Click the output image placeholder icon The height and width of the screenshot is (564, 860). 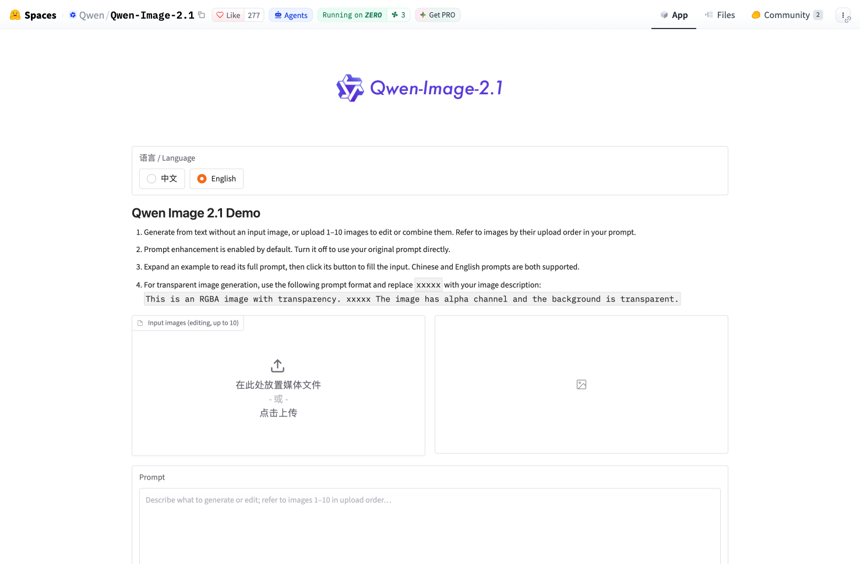[x=581, y=384]
